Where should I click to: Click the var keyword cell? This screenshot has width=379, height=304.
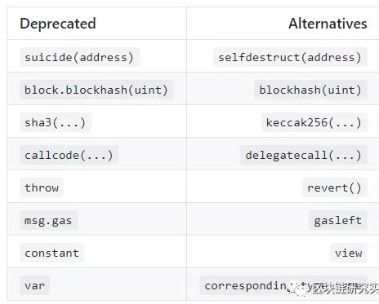click(34, 285)
